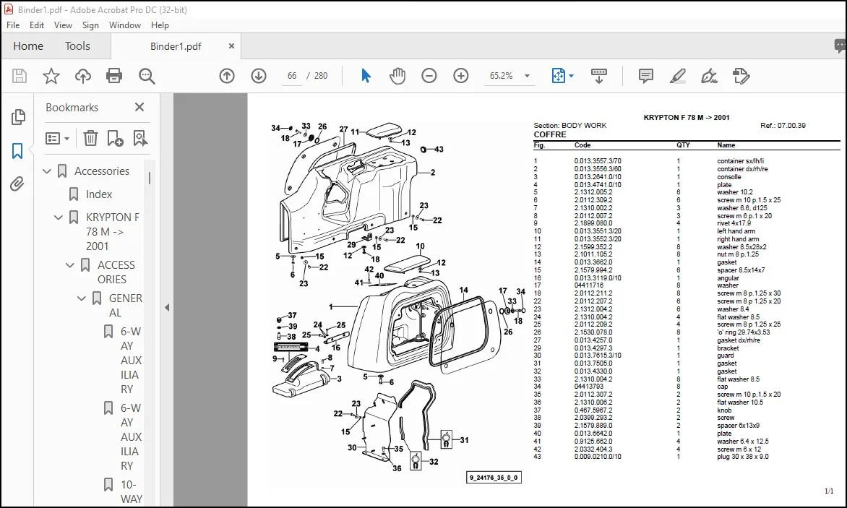Click the Fit page view icon
Screen dimensions: 847x508
click(558, 76)
